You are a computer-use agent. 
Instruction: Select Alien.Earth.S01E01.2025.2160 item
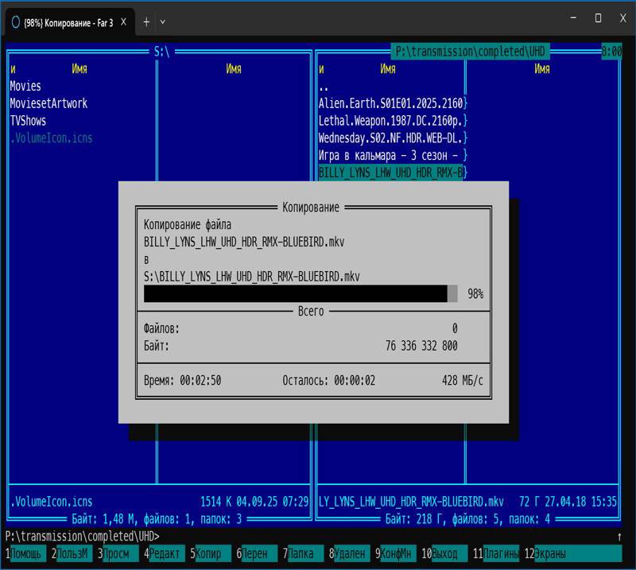pyautogui.click(x=392, y=103)
